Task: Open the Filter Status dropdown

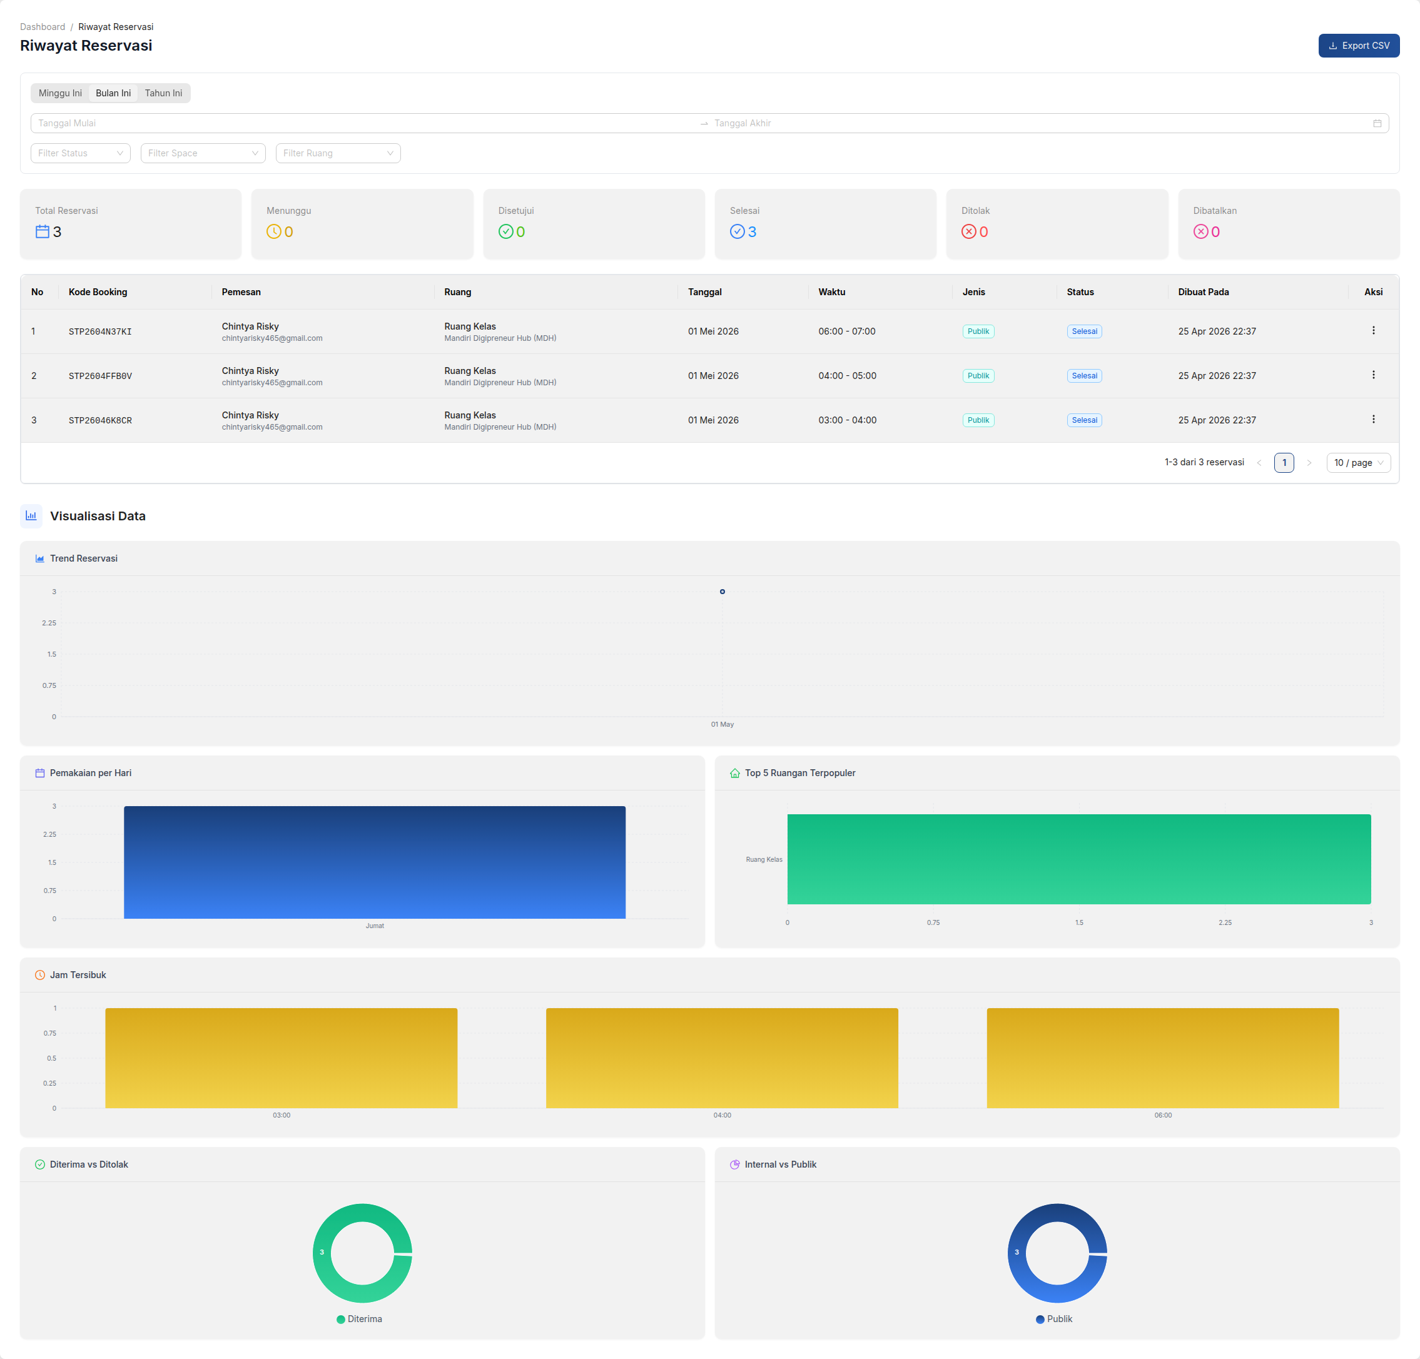Action: (x=81, y=153)
